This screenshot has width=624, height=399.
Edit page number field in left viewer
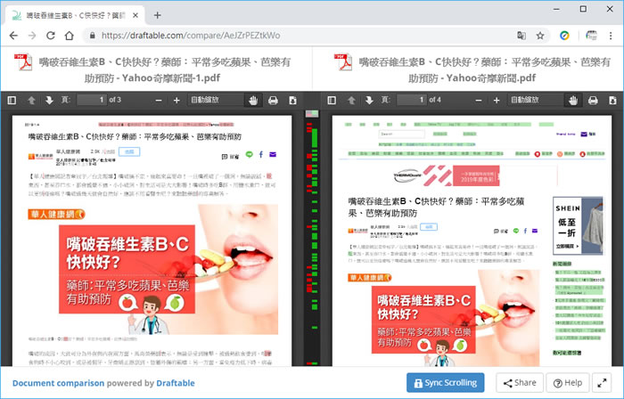click(92, 100)
